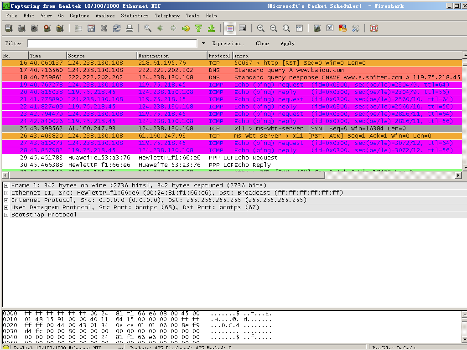The height and width of the screenshot is (350, 467).
Task: Apply the display filter
Action: point(288,43)
